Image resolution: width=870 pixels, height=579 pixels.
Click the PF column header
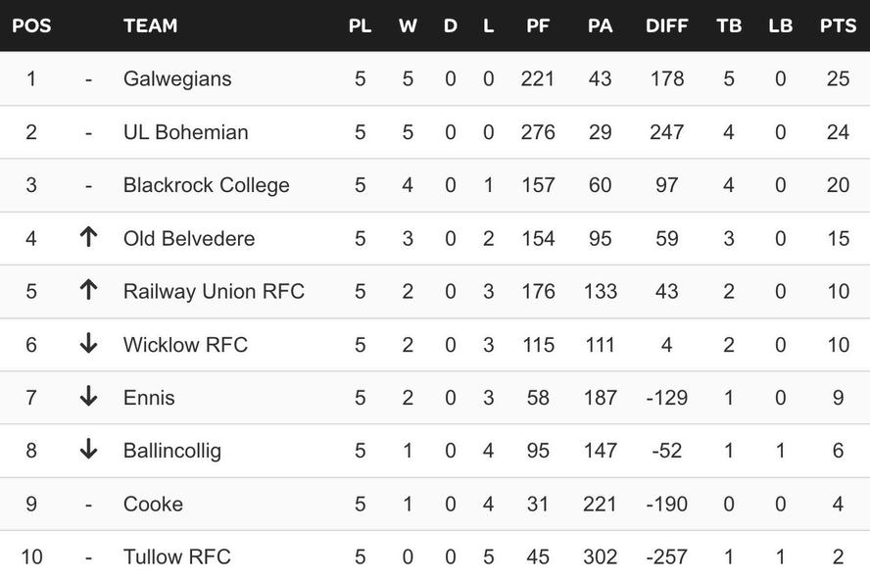538,25
